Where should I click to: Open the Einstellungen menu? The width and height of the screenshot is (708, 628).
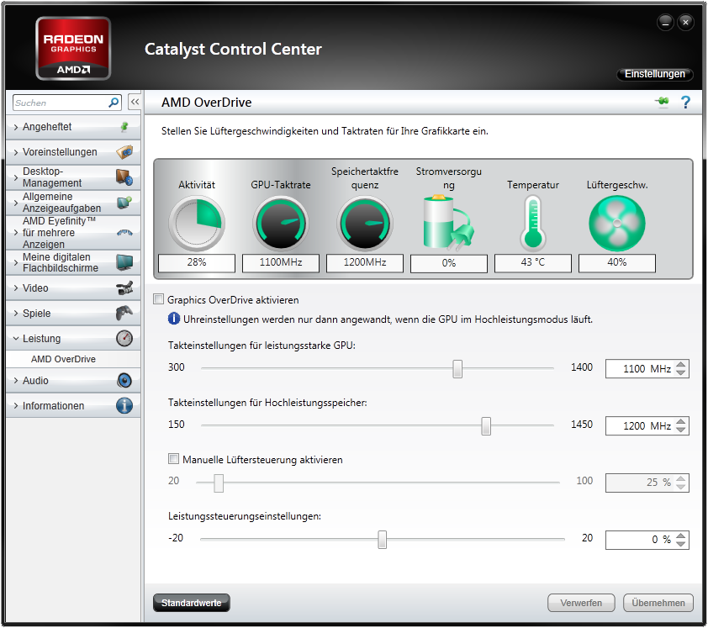[x=654, y=74]
